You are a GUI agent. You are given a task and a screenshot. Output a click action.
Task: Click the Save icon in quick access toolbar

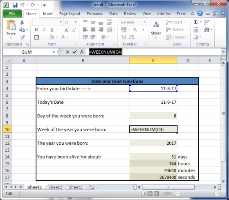coord(15,5)
